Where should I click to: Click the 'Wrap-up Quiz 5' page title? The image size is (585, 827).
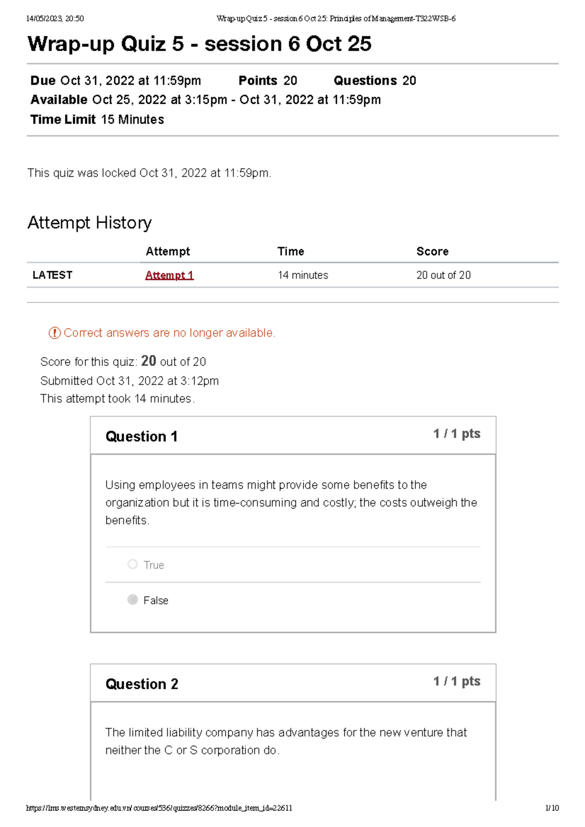[x=199, y=44]
